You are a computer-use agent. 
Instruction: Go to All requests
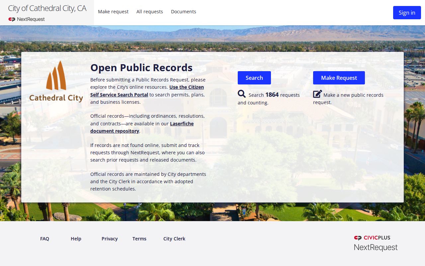pyautogui.click(x=150, y=12)
